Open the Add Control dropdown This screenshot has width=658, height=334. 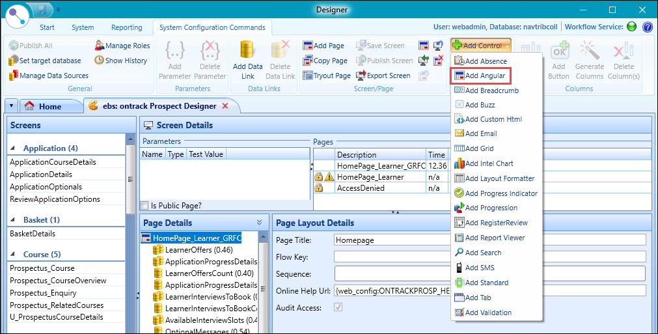pos(481,46)
